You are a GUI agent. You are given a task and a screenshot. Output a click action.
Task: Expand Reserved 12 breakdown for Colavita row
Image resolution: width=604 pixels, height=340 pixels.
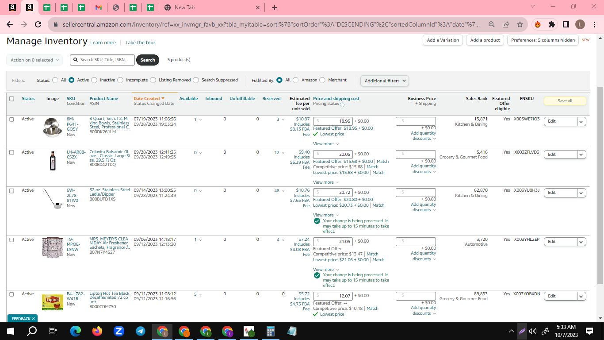pos(279,153)
